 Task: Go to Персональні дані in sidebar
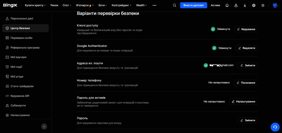26,18
